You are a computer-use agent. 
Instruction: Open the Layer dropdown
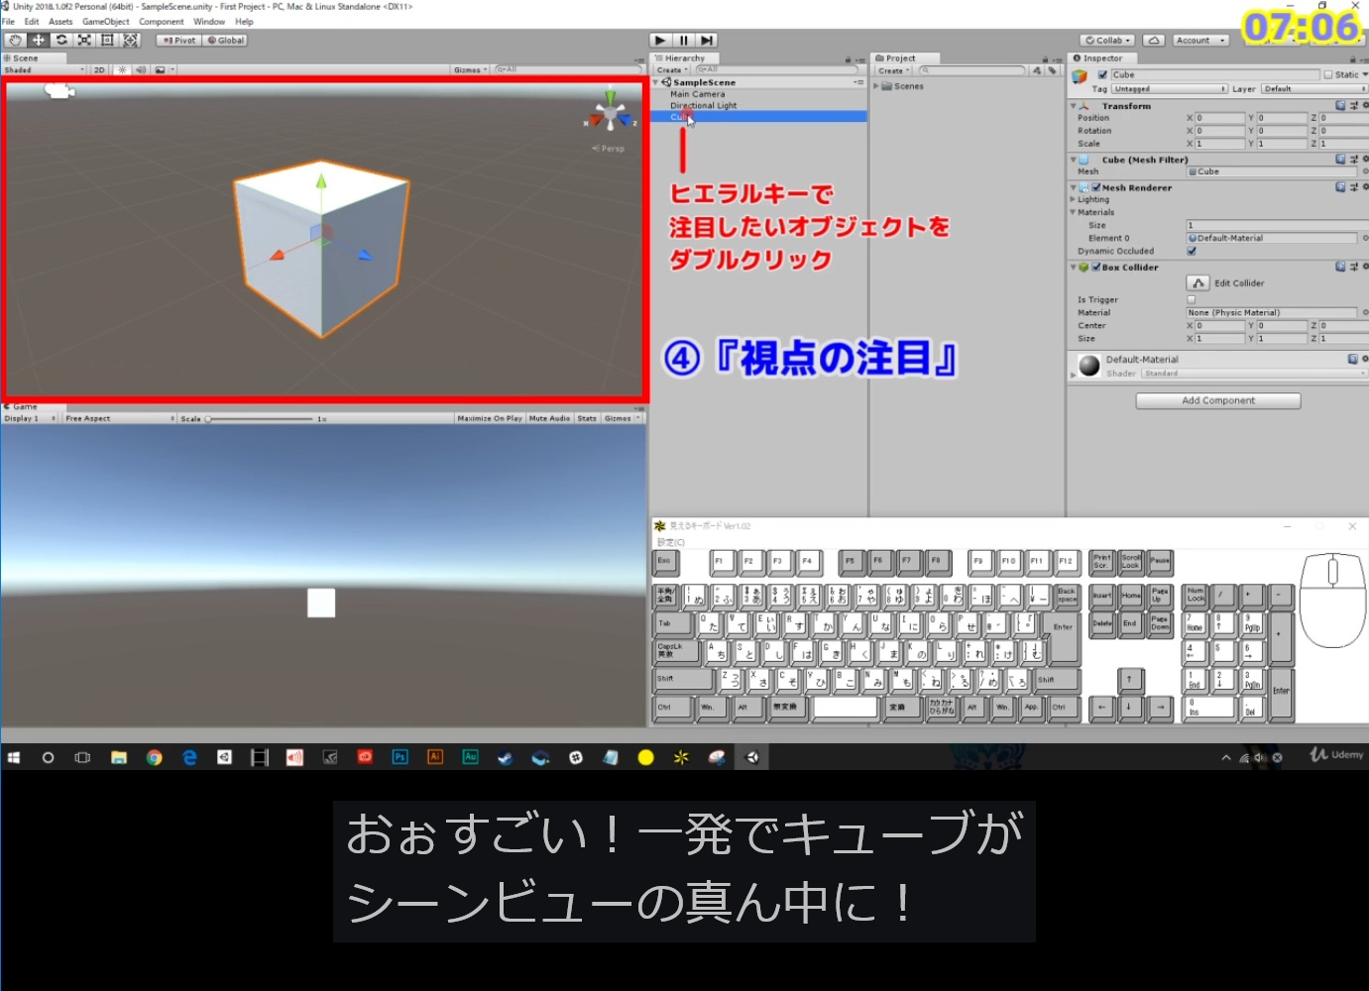[x=1314, y=89]
